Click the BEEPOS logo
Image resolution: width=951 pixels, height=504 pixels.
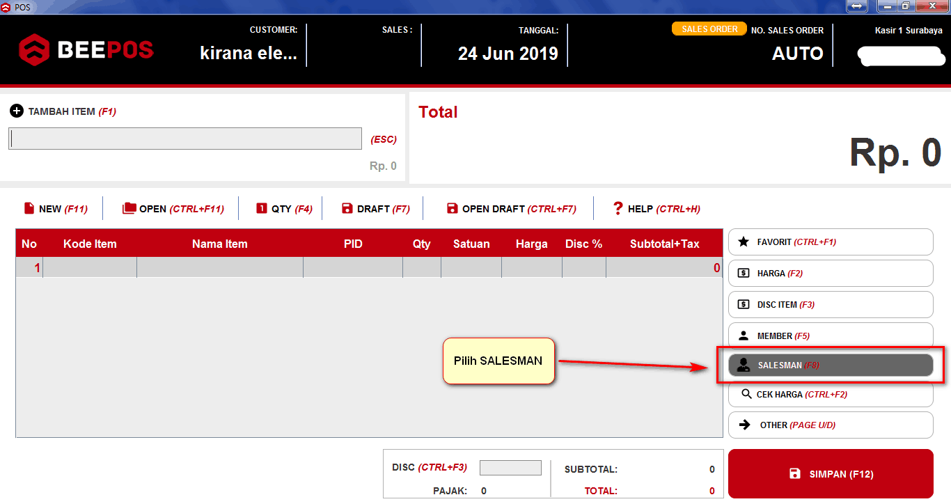tap(86, 49)
